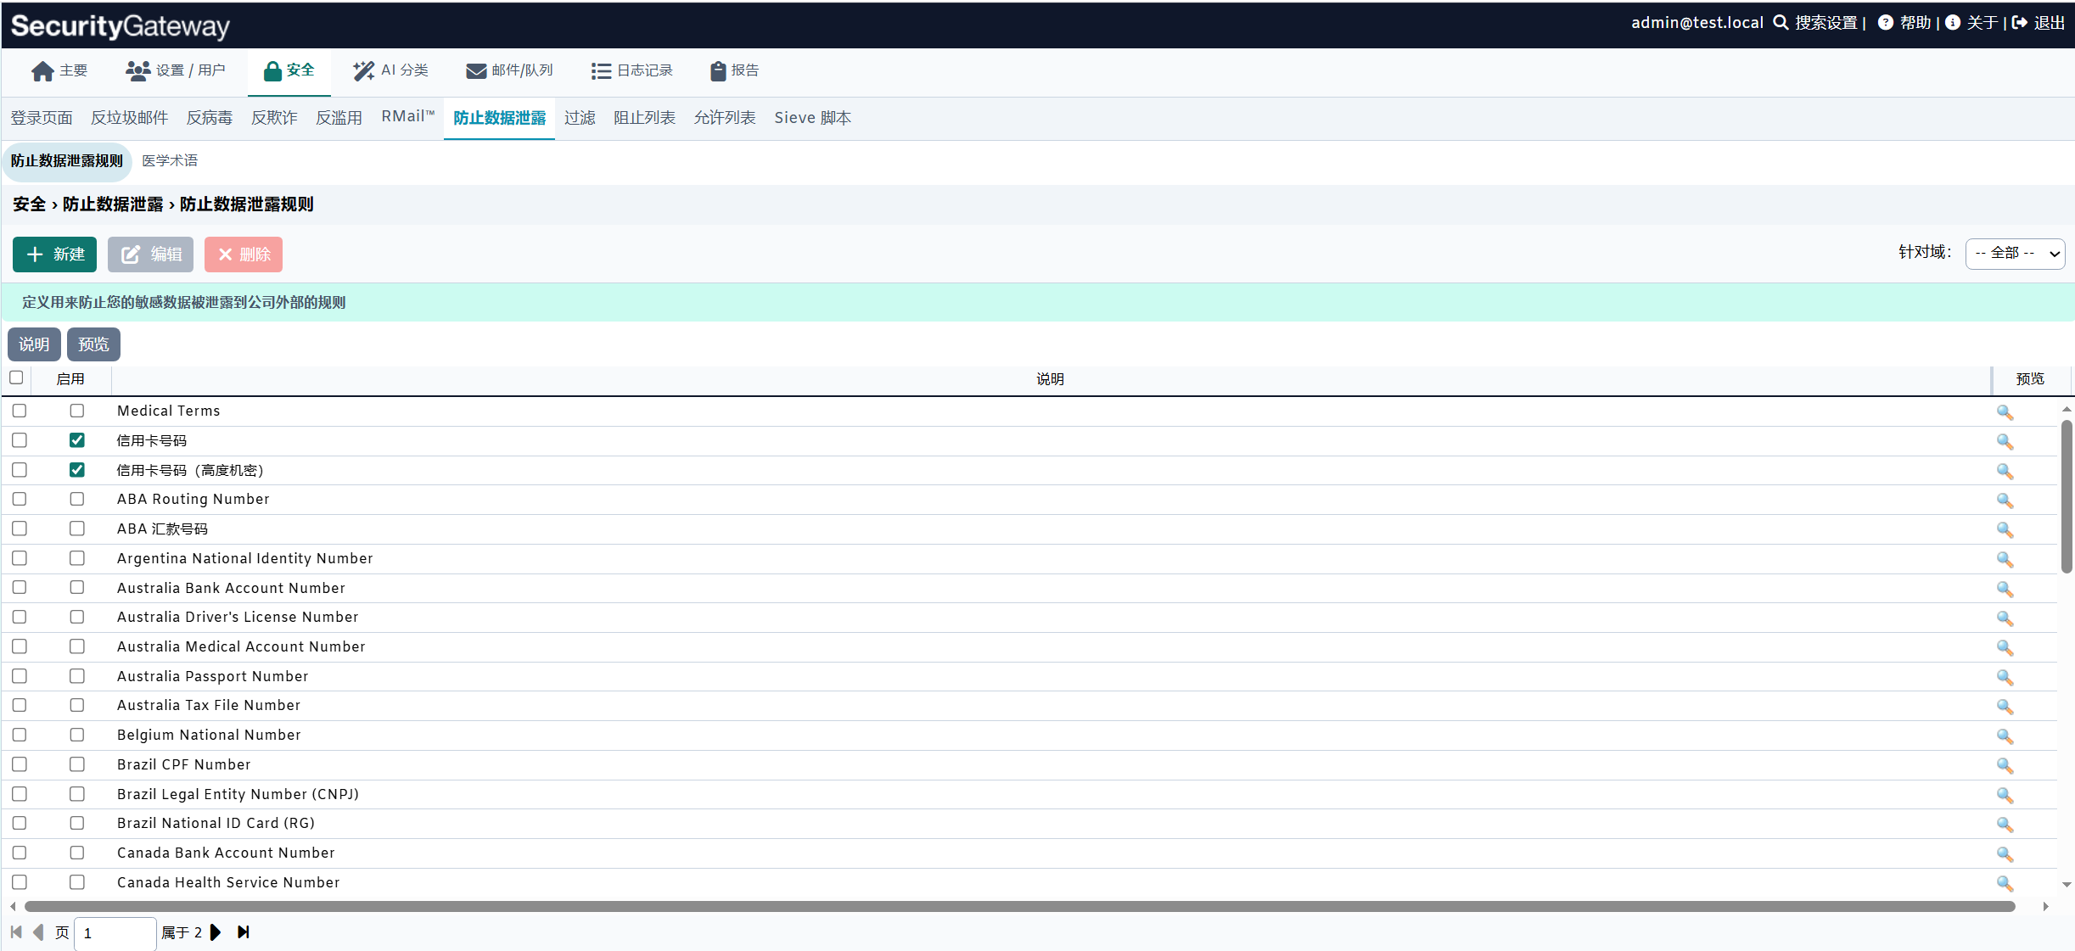Viewport: 2075px width, 951px height.
Task: Open the AI 分类 menu
Action: (x=390, y=71)
